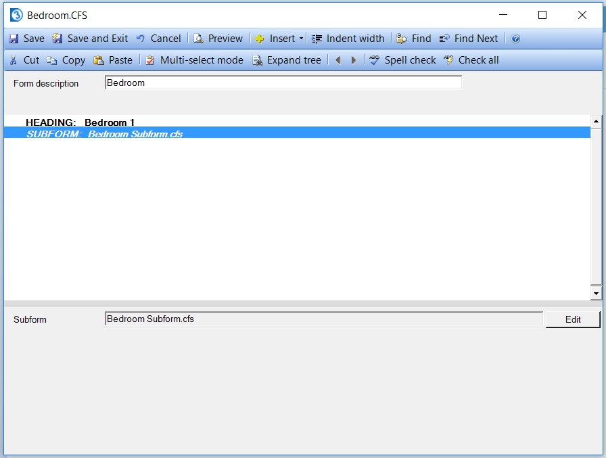Viewport: 606px width, 458px height.
Task: Click Check all
Action: (x=471, y=60)
